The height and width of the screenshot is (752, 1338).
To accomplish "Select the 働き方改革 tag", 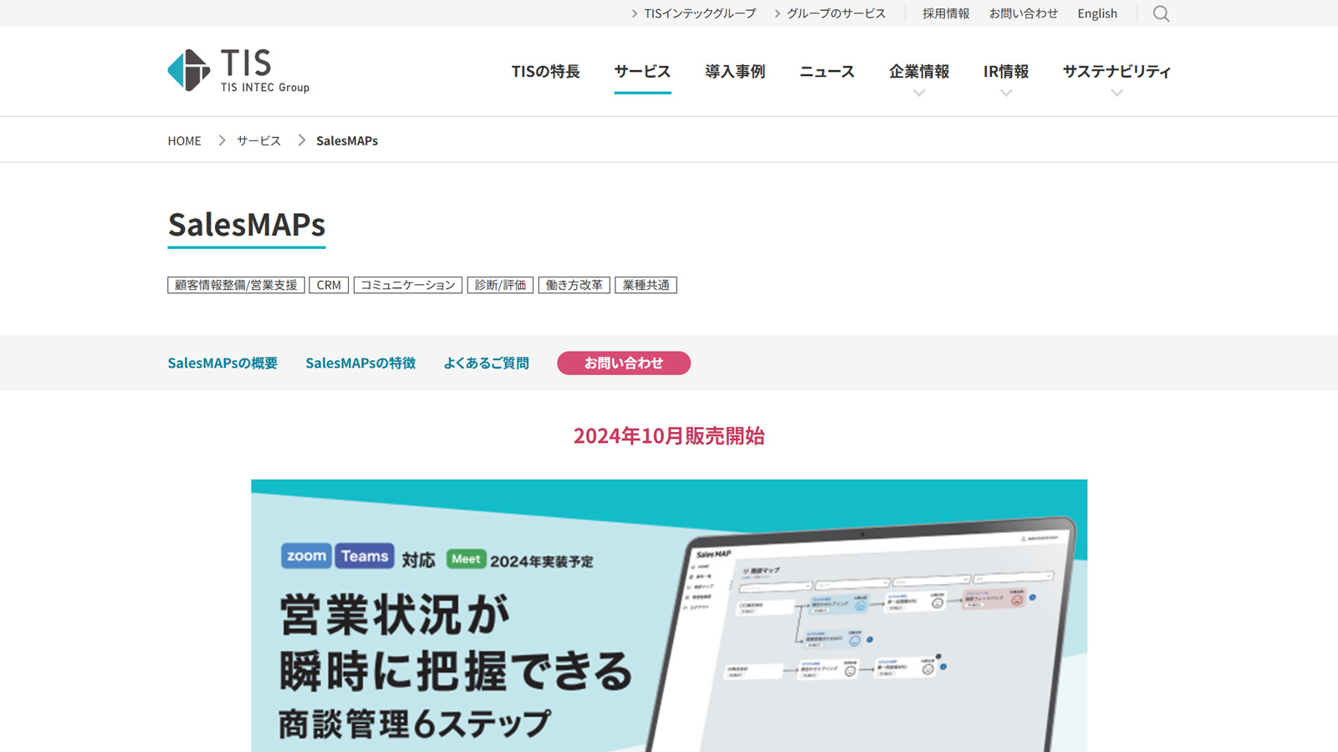I will tap(575, 285).
